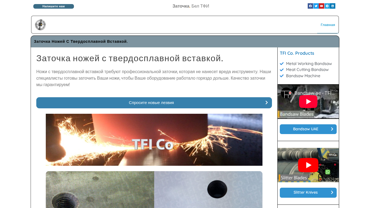Click the "Заточка. Бел ТФИ" site title
The image size is (370, 208).
click(x=191, y=6)
